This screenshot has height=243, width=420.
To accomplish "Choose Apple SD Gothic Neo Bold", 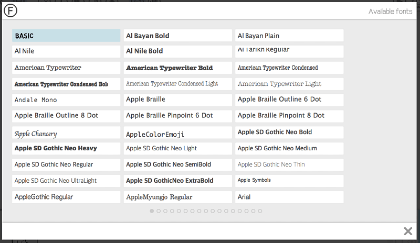I will tap(289, 132).
